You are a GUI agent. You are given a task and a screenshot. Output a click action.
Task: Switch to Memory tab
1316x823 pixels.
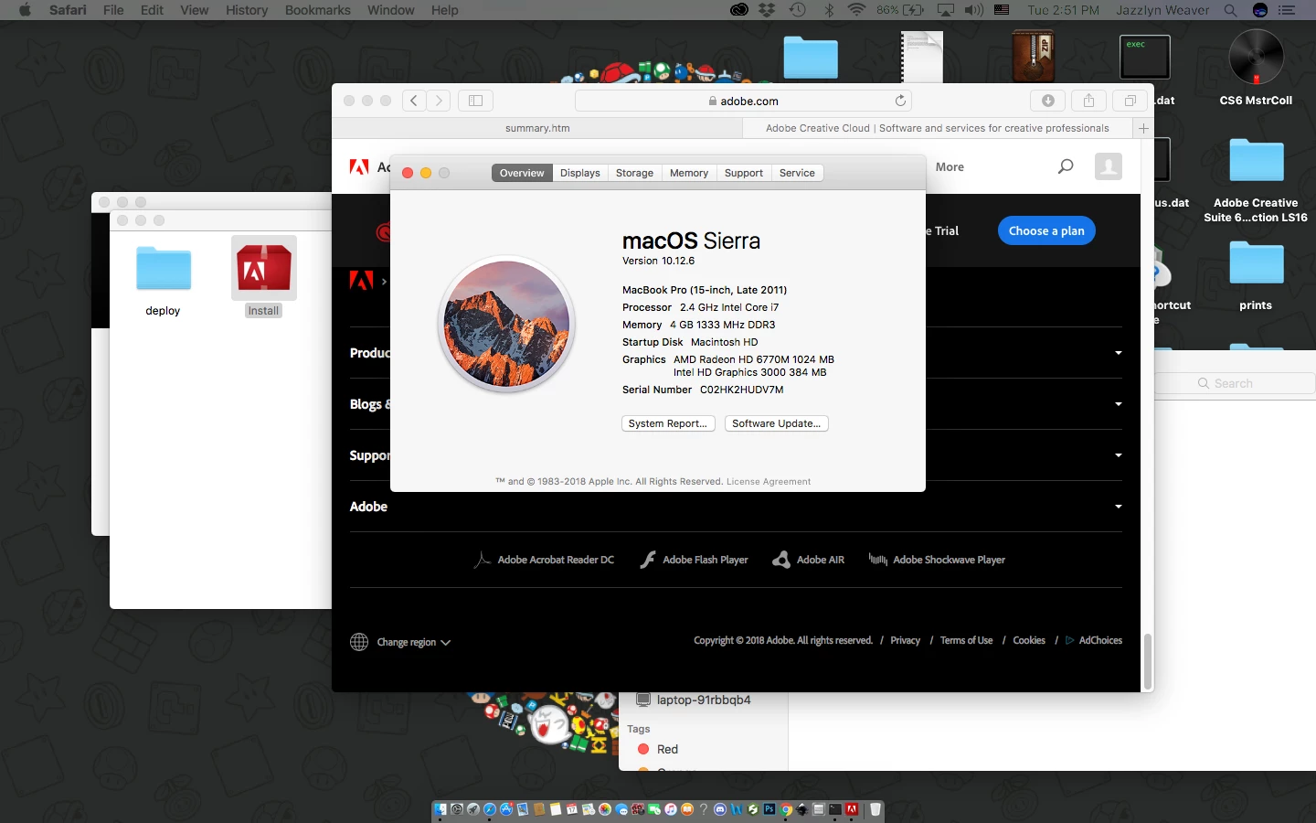pos(689,173)
